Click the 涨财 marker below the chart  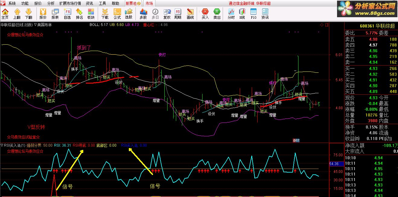point(296,140)
